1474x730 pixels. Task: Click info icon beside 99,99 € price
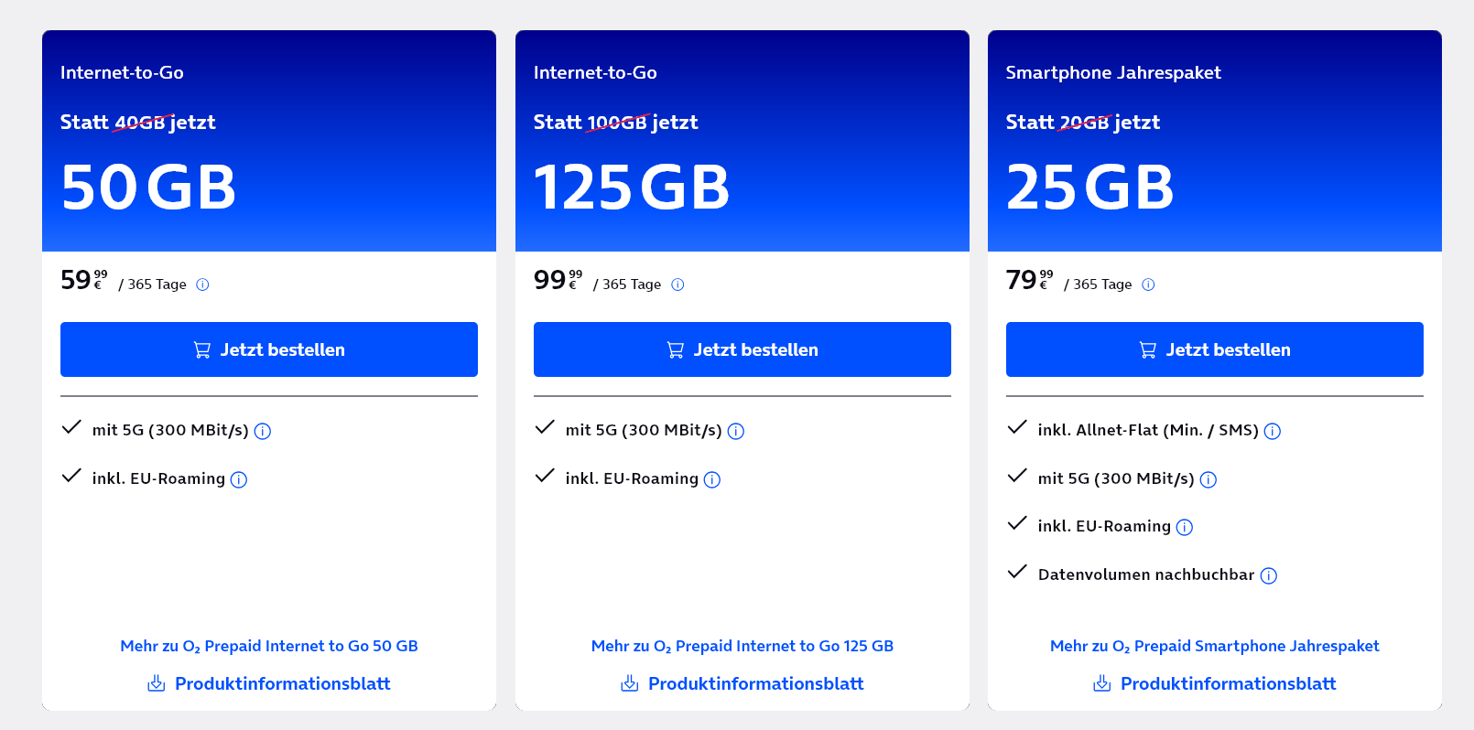tap(677, 284)
